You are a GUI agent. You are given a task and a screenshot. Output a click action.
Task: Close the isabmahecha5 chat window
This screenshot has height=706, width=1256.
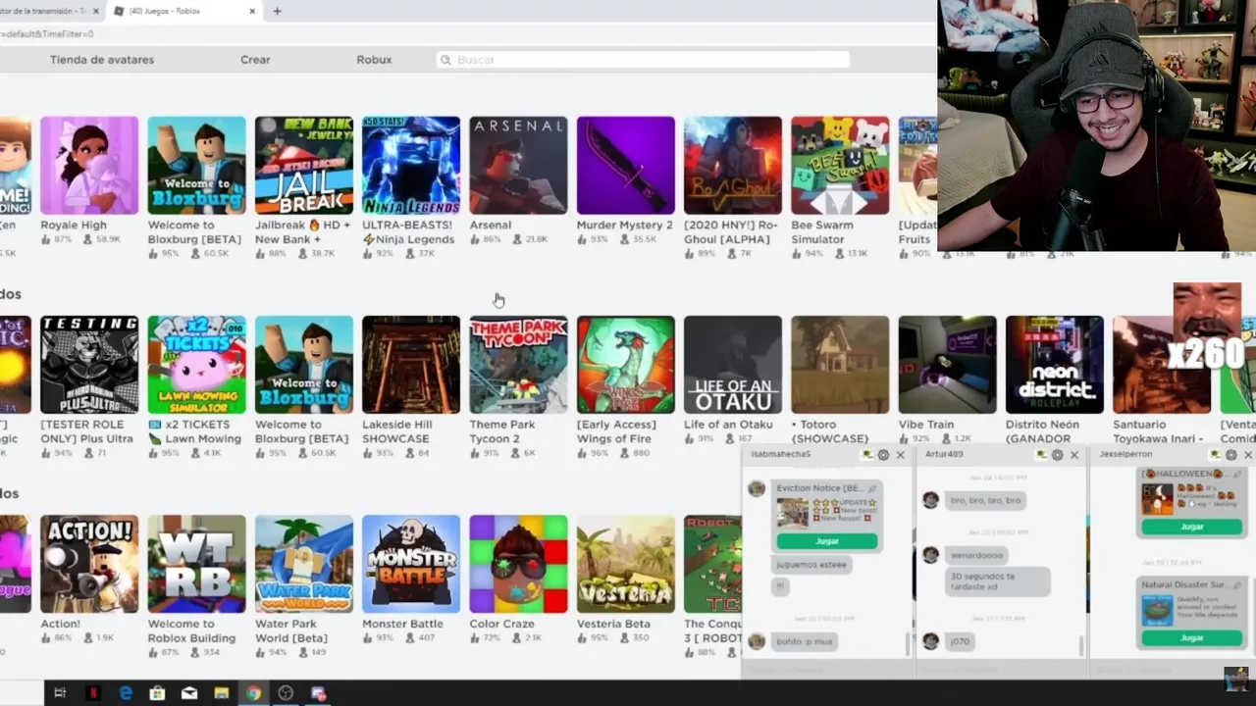900,455
